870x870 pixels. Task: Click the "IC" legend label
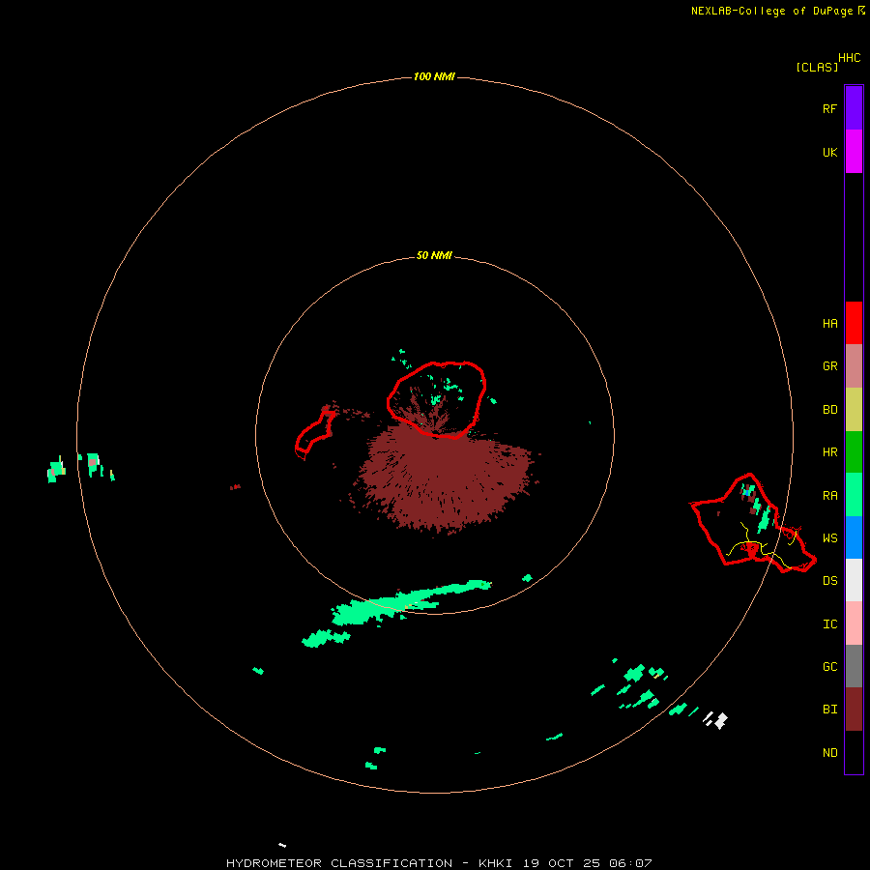coord(829,624)
